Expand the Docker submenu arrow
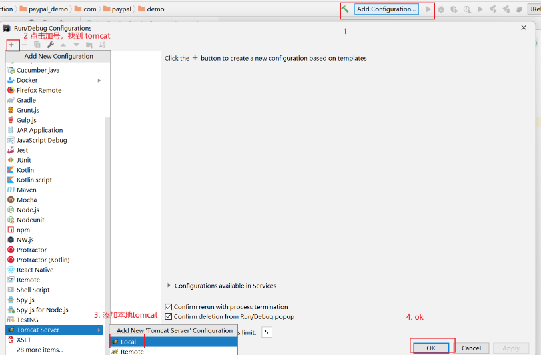 pyautogui.click(x=99, y=80)
